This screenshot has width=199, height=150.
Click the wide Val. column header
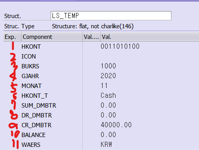tap(150, 37)
